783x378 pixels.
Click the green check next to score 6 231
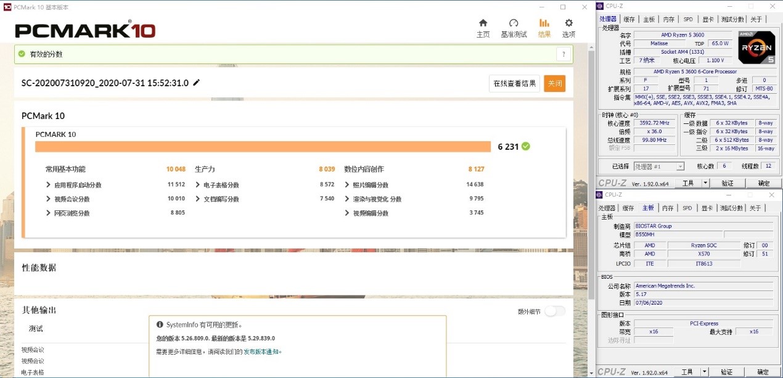[525, 147]
